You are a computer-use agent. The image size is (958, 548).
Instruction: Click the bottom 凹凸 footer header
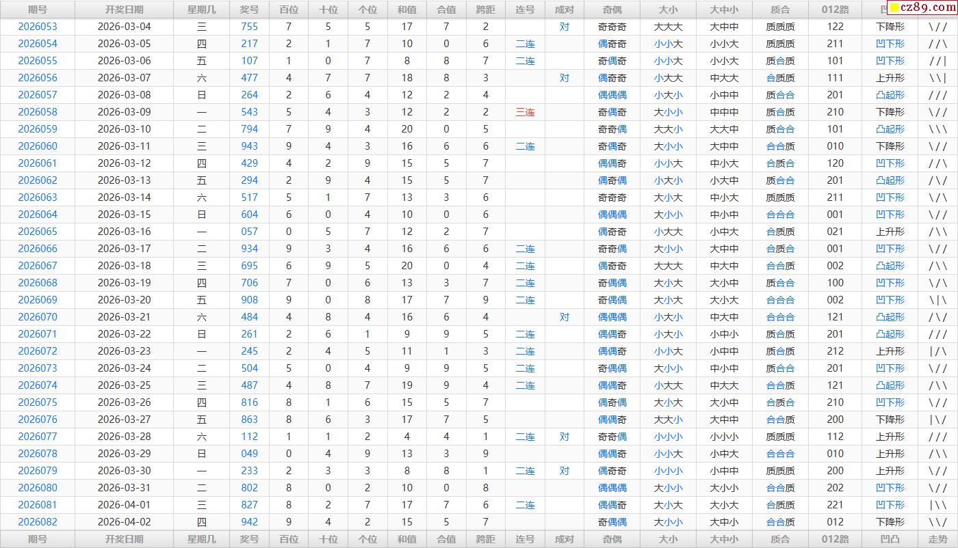click(890, 539)
